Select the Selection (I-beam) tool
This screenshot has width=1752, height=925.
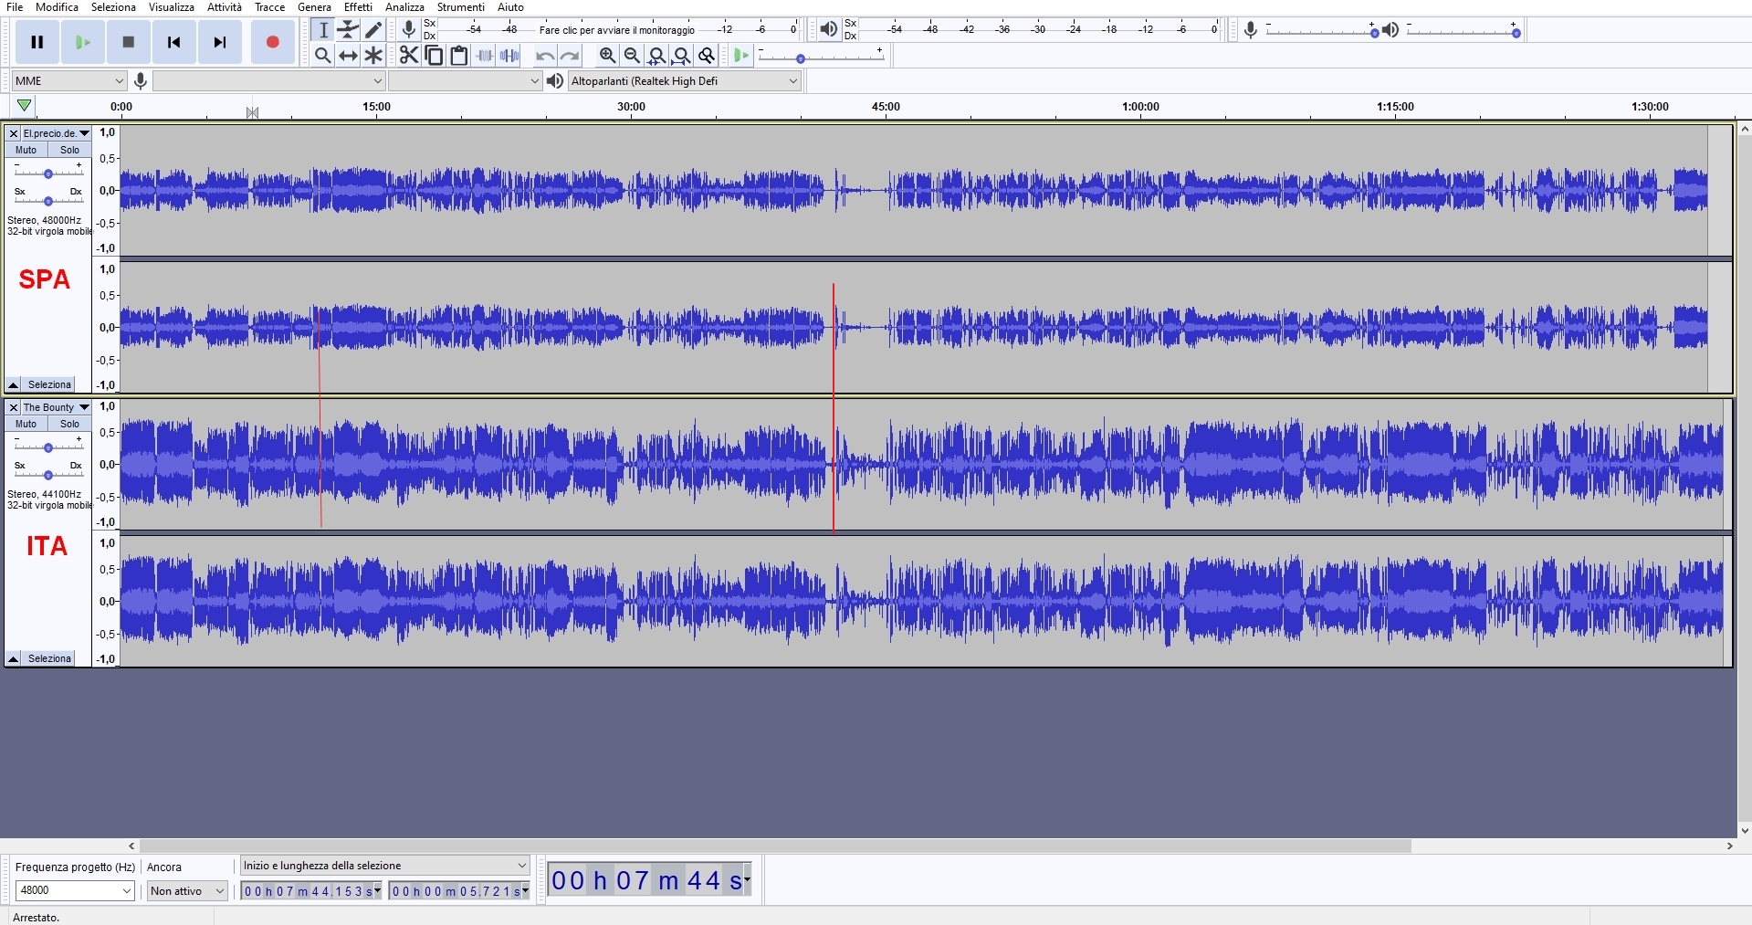click(323, 30)
